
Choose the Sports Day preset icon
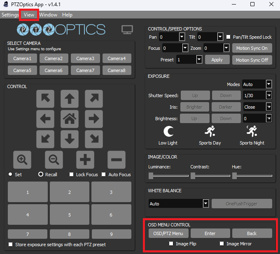(210, 132)
